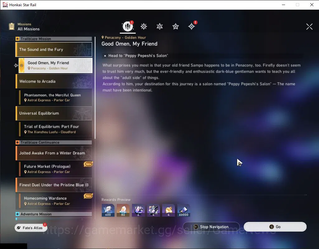Click the Go button

click(x=275, y=227)
